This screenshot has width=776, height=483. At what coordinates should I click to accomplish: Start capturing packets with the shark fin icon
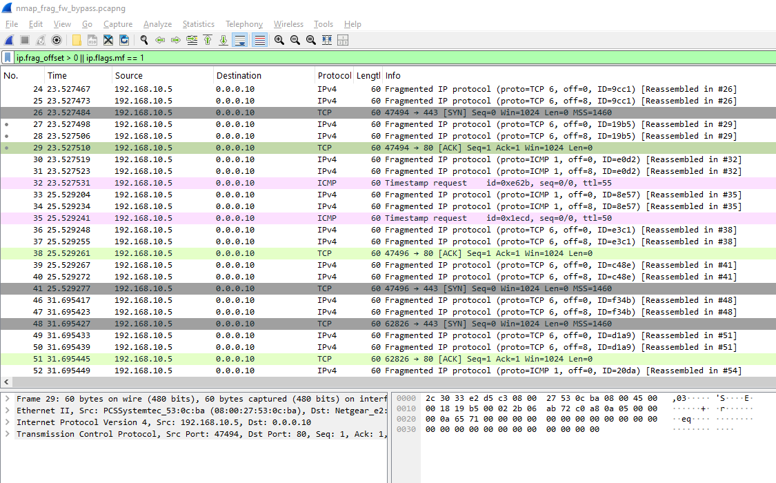(x=8, y=39)
